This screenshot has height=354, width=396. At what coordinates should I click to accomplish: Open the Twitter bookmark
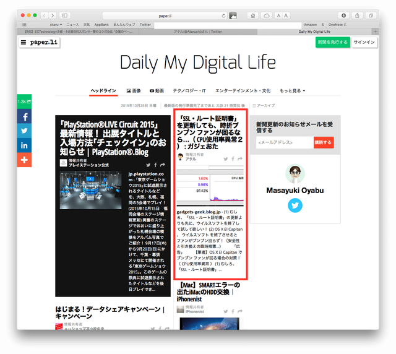click(145, 25)
